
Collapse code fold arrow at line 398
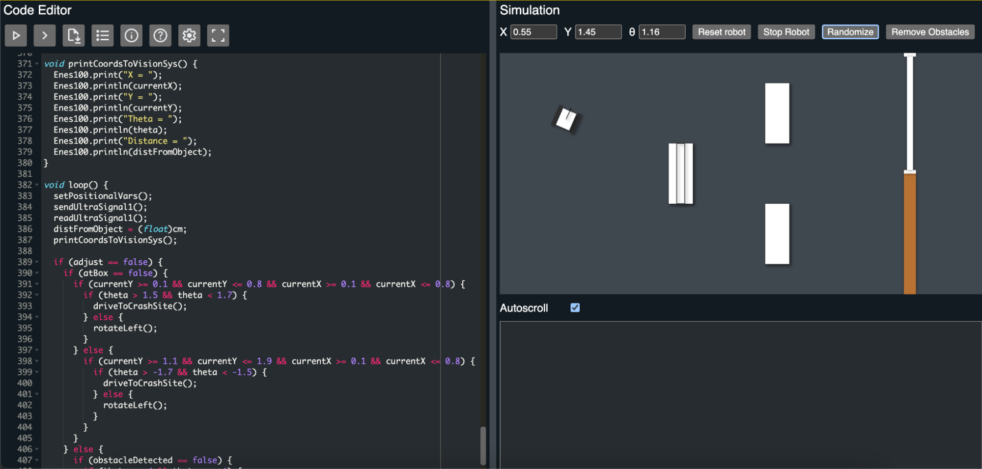pyautogui.click(x=37, y=361)
